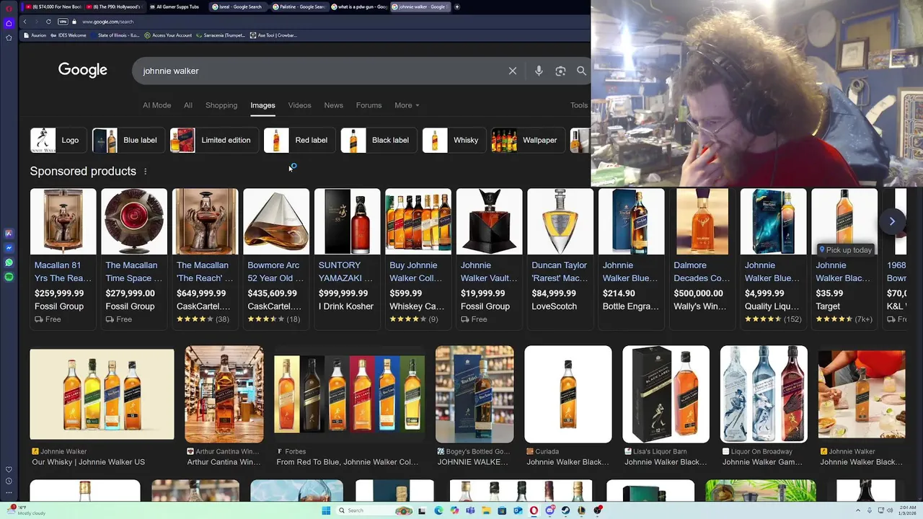Open Steam from the taskbar

click(x=565, y=510)
